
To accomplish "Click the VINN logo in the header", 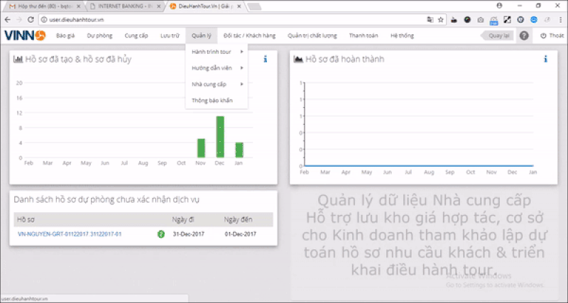I will 24,35.
